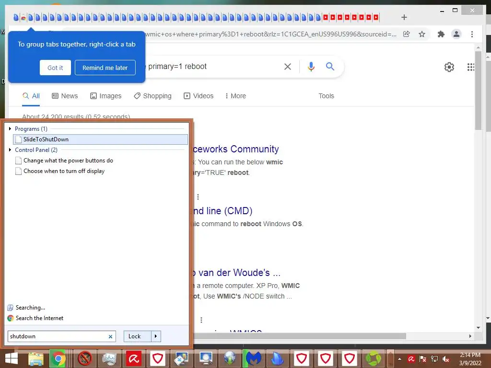
Task: Switch to the News results tab
Action: (65, 96)
